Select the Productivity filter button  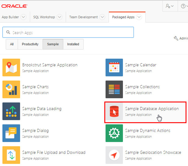coord(30,44)
